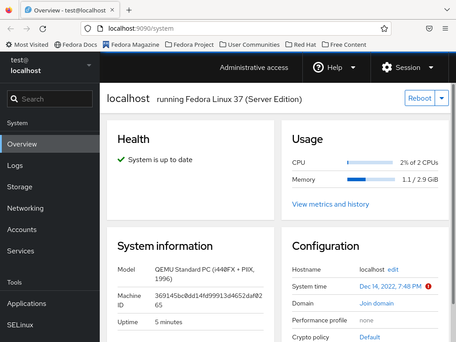Click Administrative access button
The width and height of the screenshot is (456, 342).
pos(254,68)
